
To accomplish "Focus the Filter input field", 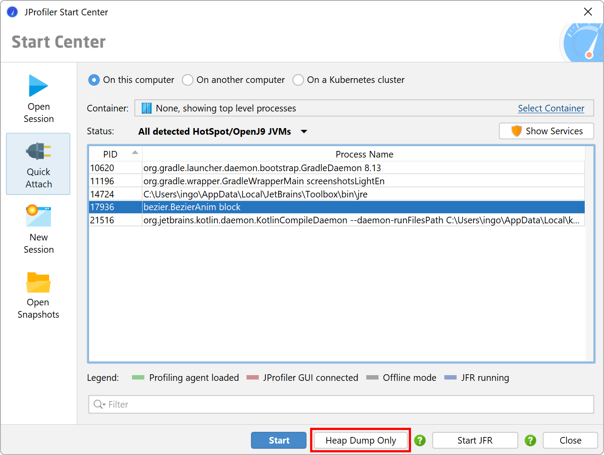I will point(341,404).
